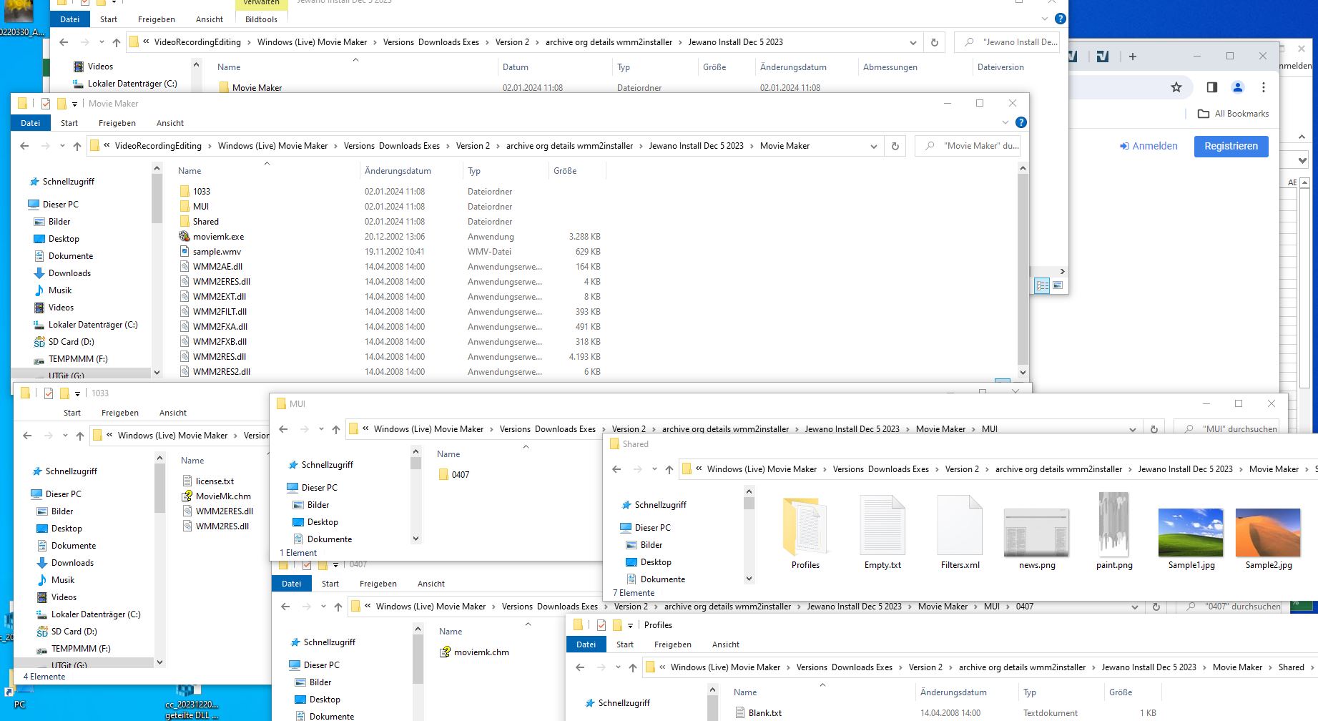Open Chrome's three-dot menu
This screenshot has height=721, width=1318.
1264,87
